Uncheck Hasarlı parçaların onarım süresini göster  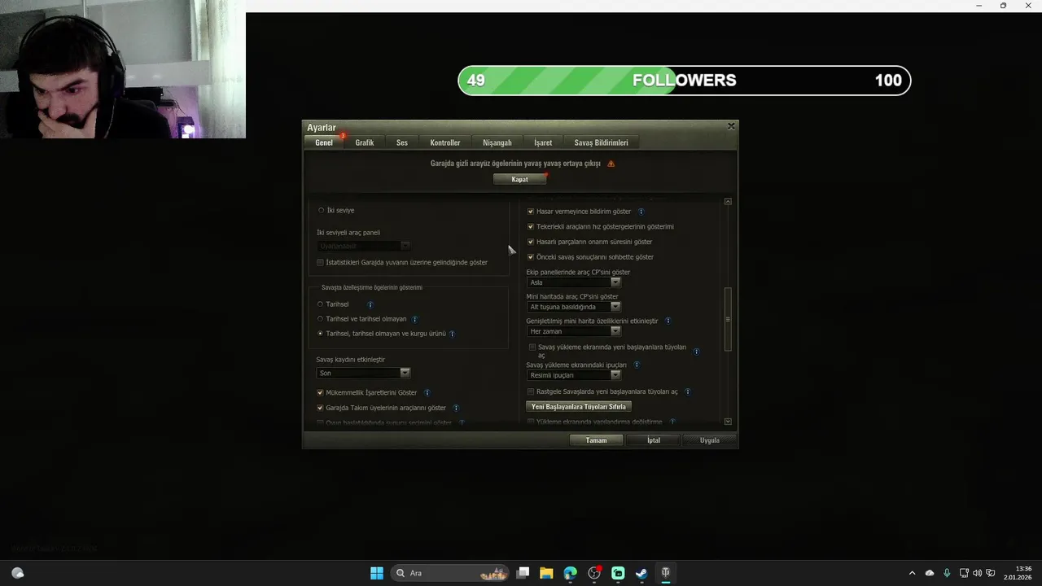(531, 242)
